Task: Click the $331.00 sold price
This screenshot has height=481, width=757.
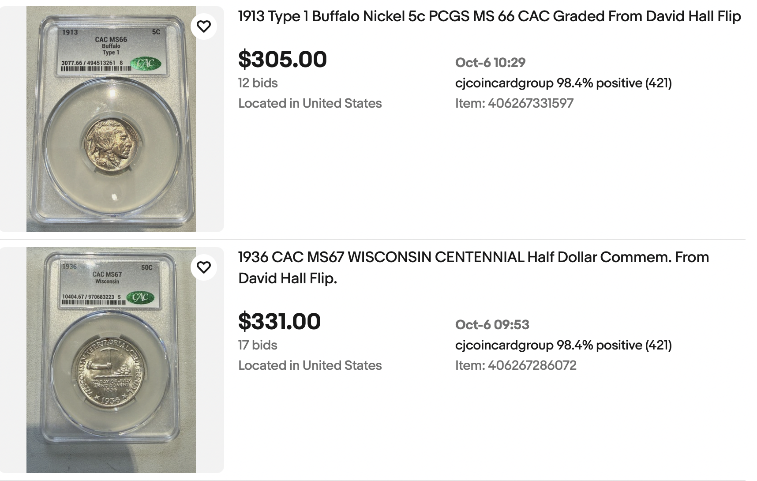Action: (x=279, y=321)
